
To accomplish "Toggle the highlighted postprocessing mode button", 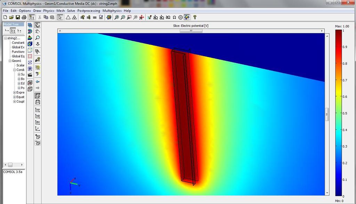I will (x=187, y=17).
